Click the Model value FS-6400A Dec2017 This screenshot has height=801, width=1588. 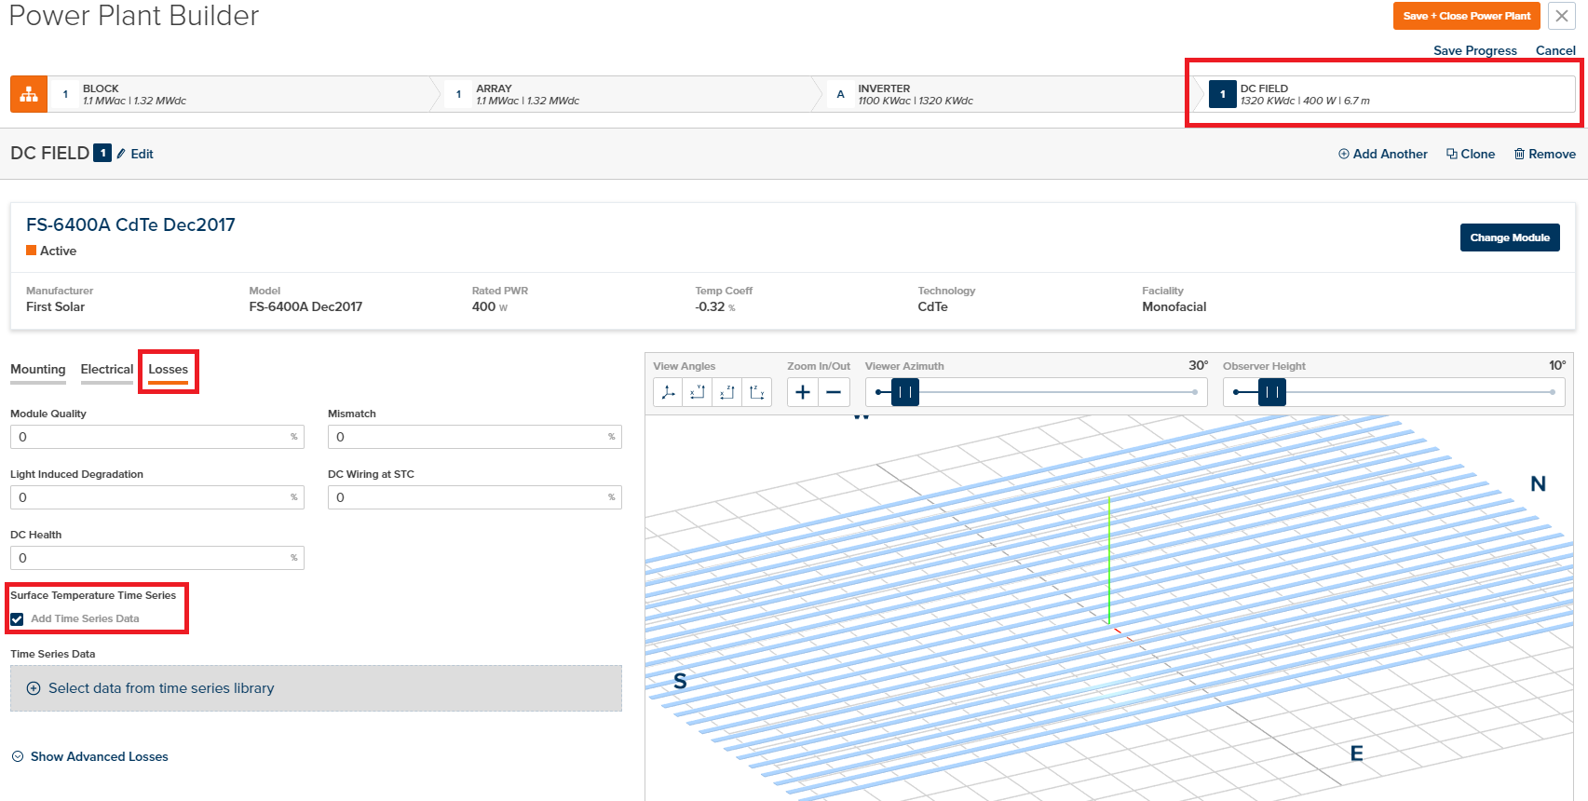click(305, 306)
